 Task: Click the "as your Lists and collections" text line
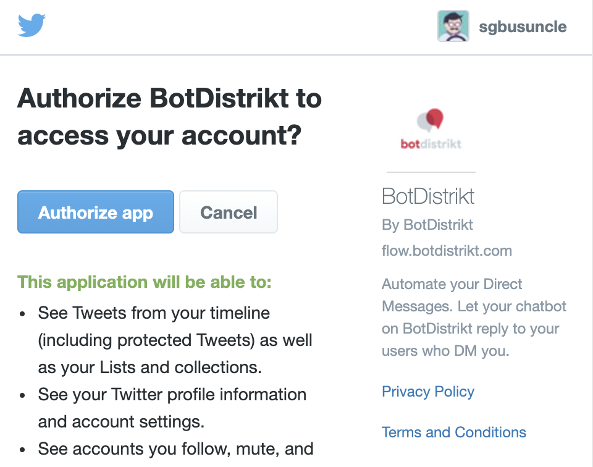click(x=149, y=368)
